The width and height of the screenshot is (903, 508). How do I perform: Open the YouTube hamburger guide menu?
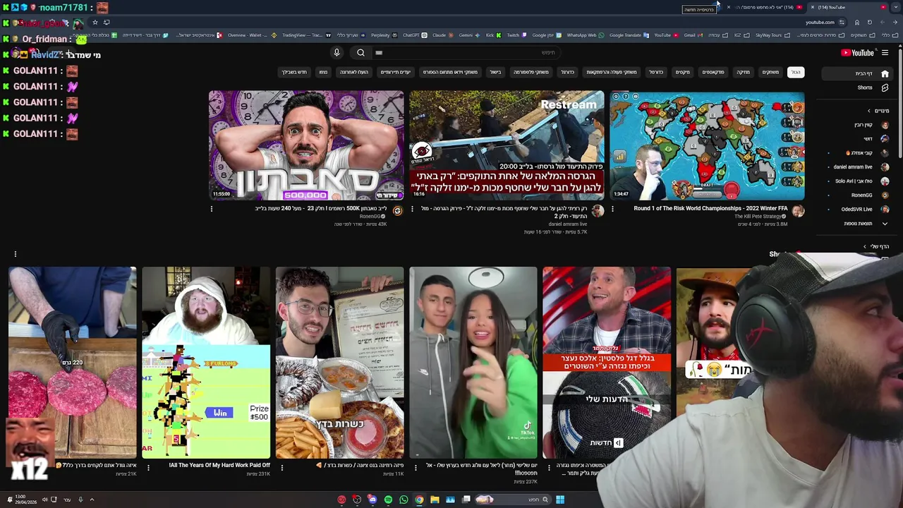(x=885, y=53)
